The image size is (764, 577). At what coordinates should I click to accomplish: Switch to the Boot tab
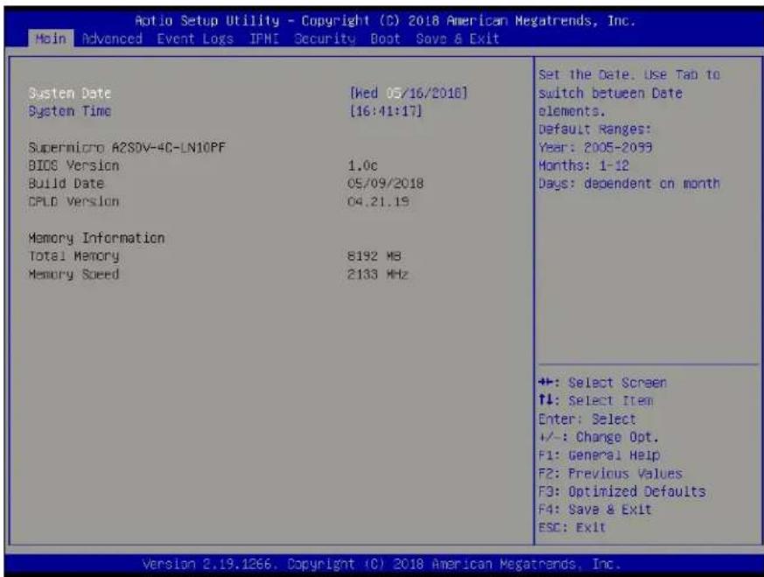pyautogui.click(x=385, y=39)
